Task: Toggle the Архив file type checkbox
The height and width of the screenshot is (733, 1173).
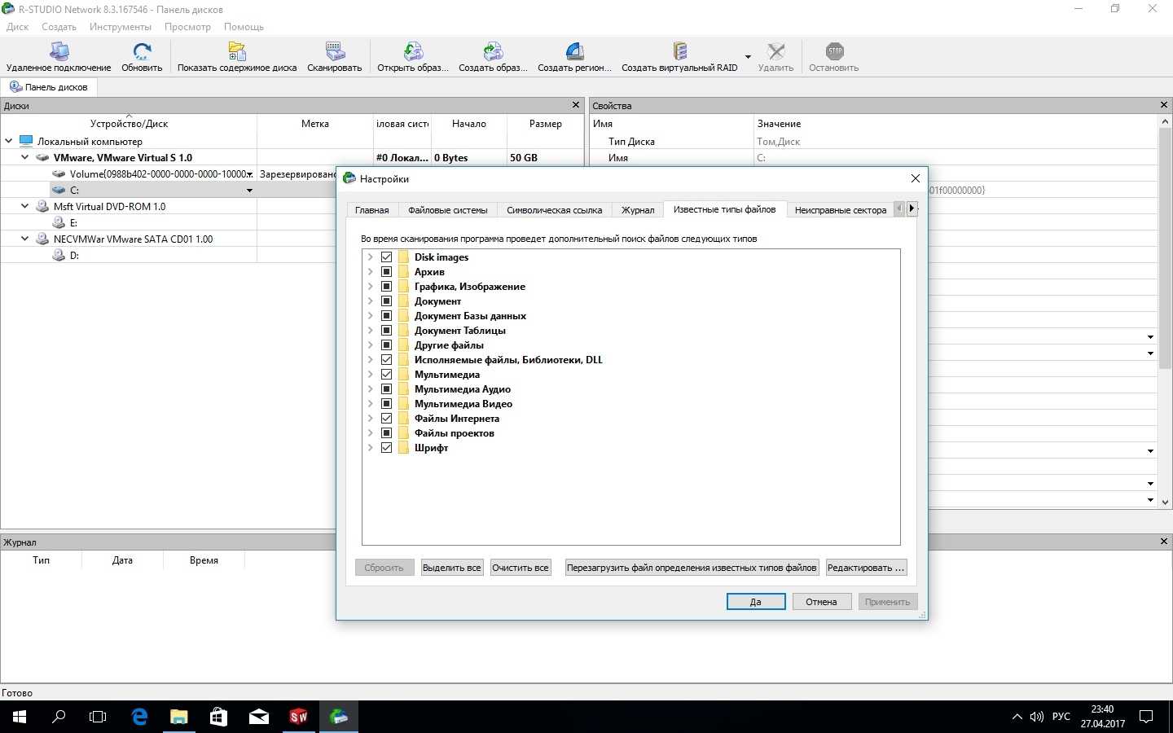Action: click(387, 272)
